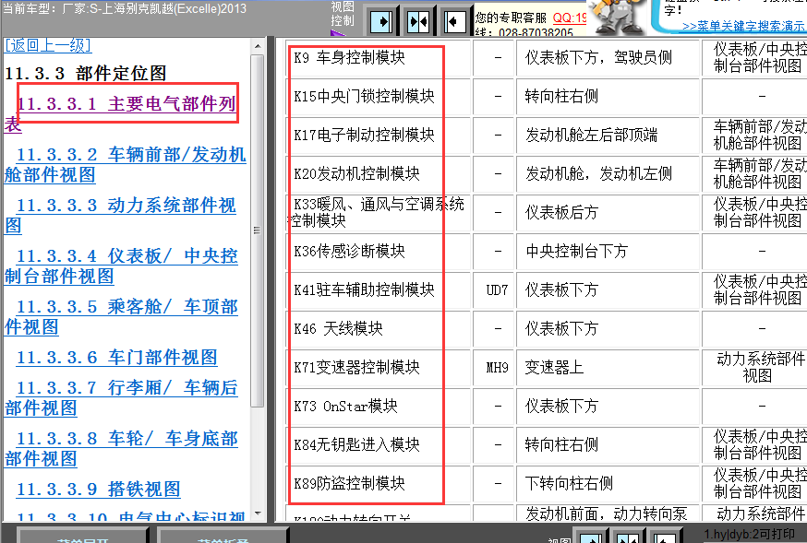Open the 菜单关键字搜索演示 link

pyautogui.click(x=743, y=26)
